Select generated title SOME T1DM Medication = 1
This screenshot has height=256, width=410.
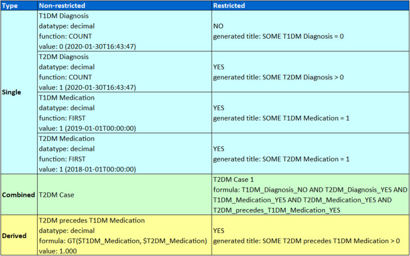click(x=282, y=118)
